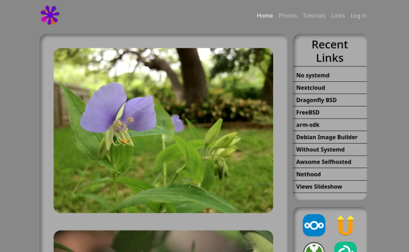Open the Awsome Selfhosted link
409x252 pixels.
[323, 162]
